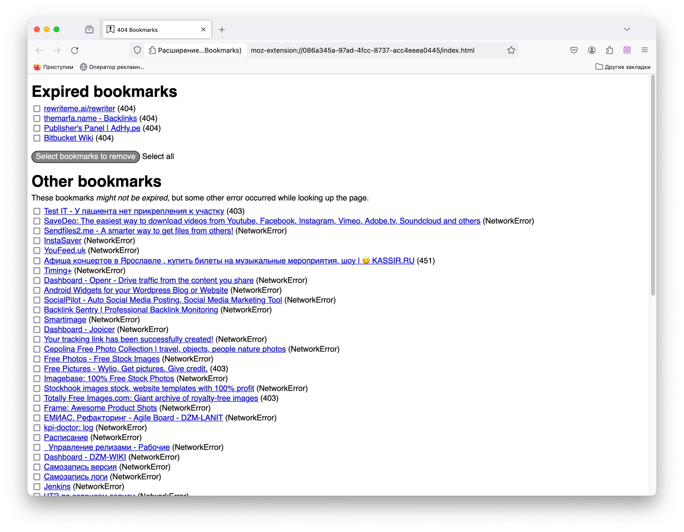Image resolution: width=684 pixels, height=532 pixels.
Task: Click the extension identity label in the address bar
Action: click(196, 50)
